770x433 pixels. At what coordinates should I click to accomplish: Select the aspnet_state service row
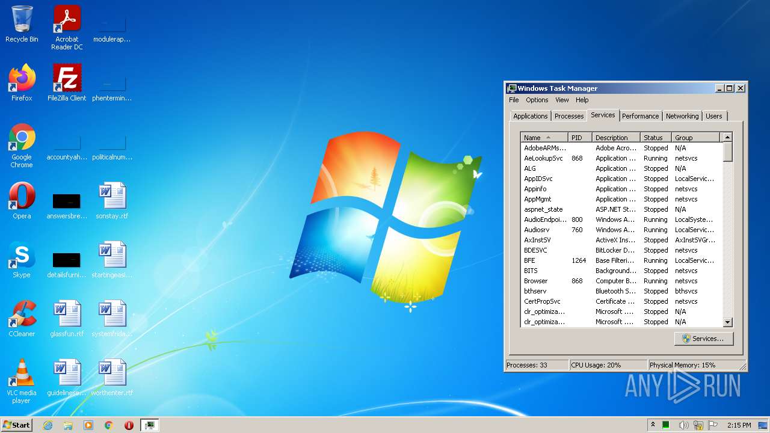coord(621,209)
